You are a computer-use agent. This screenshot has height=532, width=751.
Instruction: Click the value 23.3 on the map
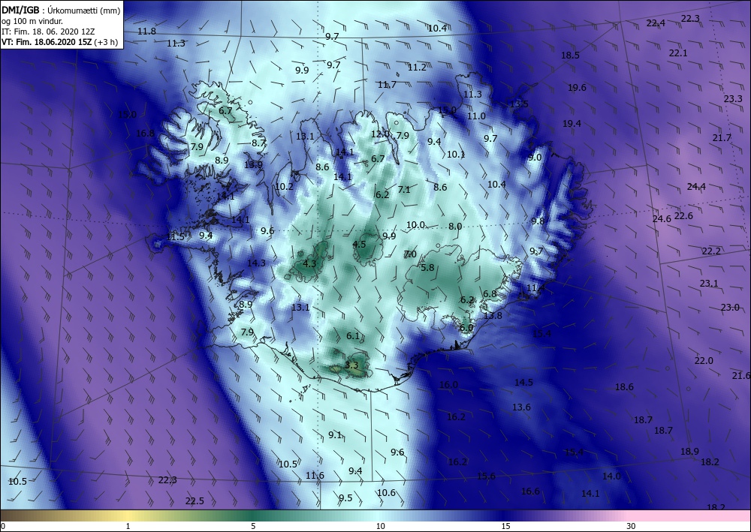click(733, 99)
